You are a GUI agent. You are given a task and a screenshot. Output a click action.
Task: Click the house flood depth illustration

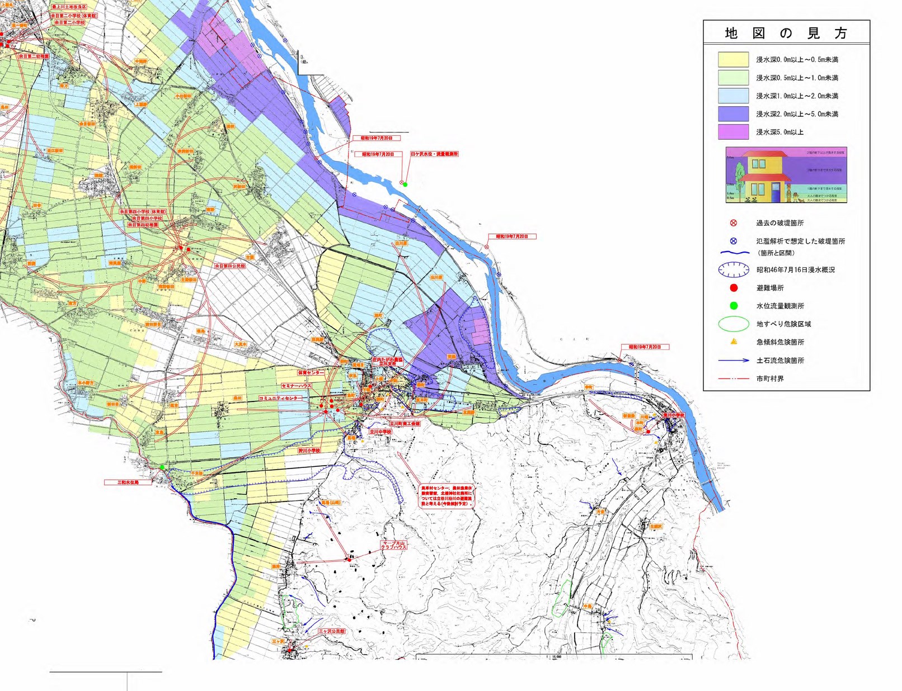click(x=786, y=175)
